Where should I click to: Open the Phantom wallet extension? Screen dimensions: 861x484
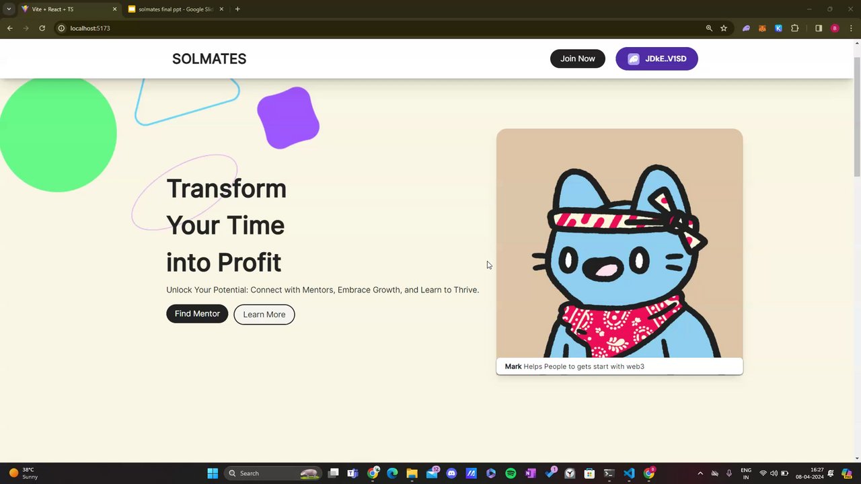746,28
